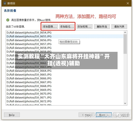
Task: Choose the DJI_0666.JPG row
Action: pos(65,79)
